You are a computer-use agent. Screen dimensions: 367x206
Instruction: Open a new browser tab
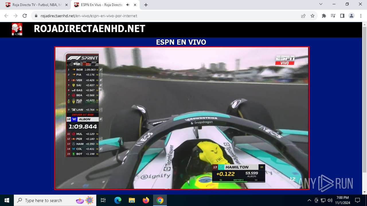pyautogui.click(x=146, y=5)
